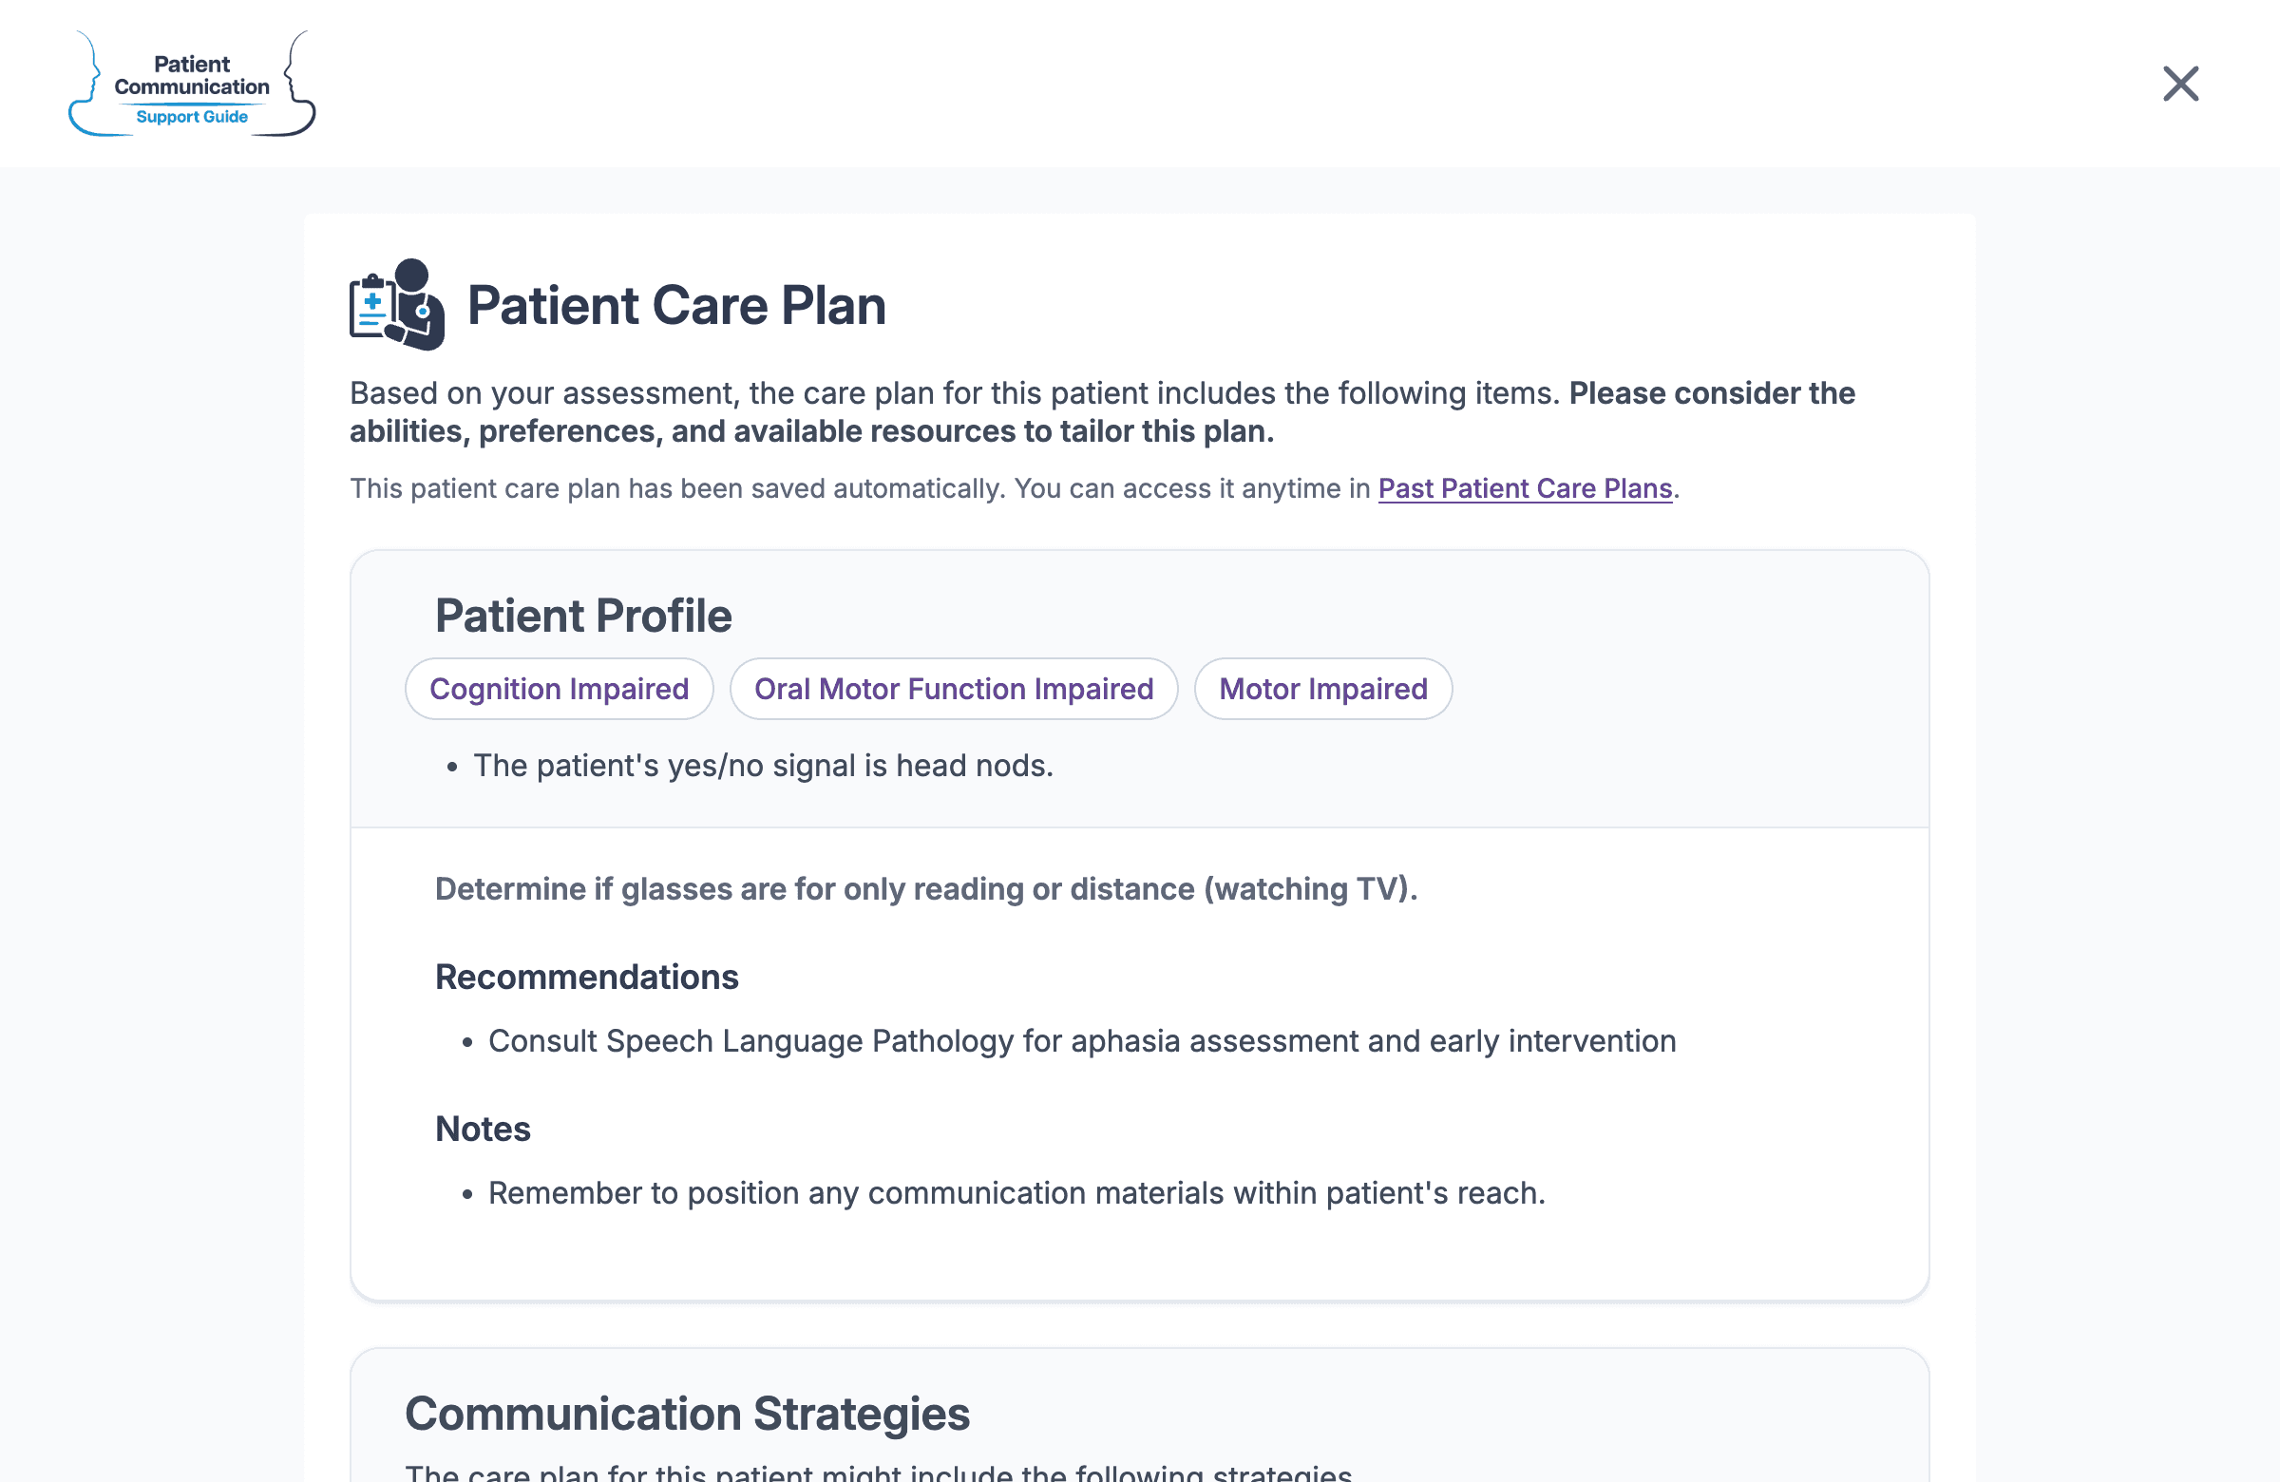Click the clipboard and doctor care plan icon
Viewport: 2280px width, 1482px height.
point(396,305)
